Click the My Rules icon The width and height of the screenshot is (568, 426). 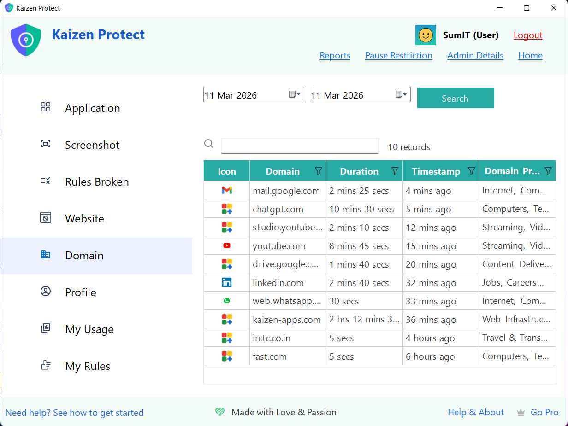45,365
